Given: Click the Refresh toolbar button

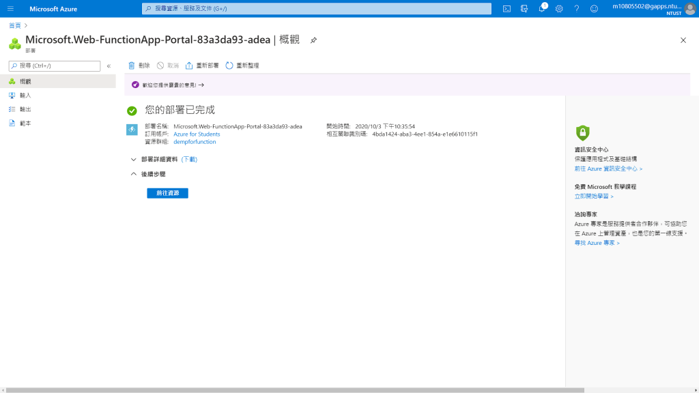Looking at the screenshot, I should 242,65.
